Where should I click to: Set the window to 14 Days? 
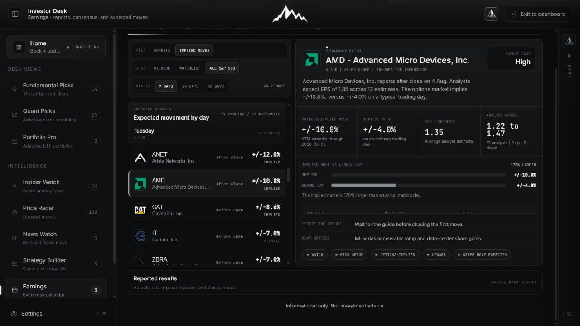coord(190,86)
